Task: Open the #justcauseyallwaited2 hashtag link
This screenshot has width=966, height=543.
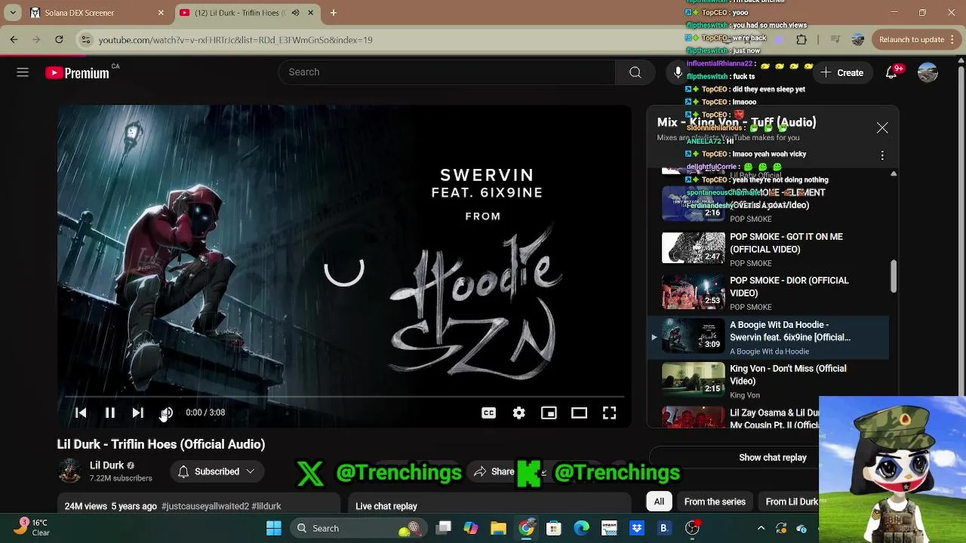Action: click(205, 506)
